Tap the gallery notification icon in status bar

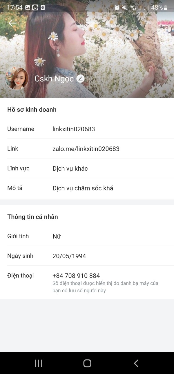click(28, 8)
